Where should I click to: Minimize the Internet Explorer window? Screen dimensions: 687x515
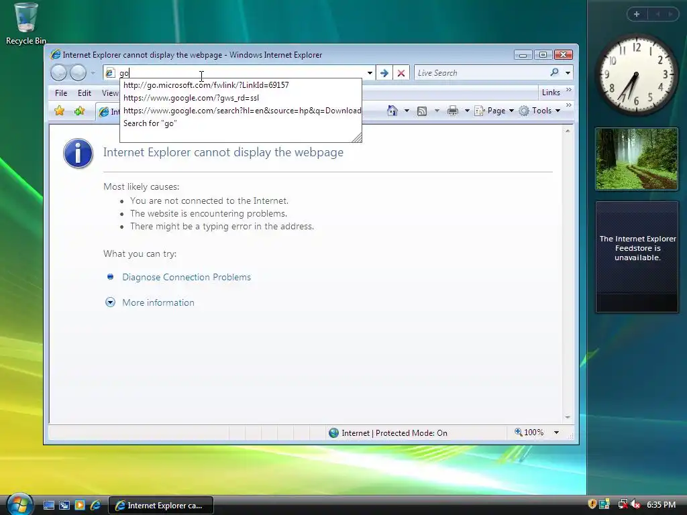pyautogui.click(x=523, y=55)
